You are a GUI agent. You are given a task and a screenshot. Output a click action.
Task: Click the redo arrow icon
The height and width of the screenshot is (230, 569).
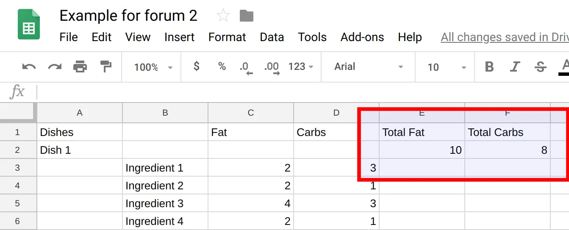[54, 67]
